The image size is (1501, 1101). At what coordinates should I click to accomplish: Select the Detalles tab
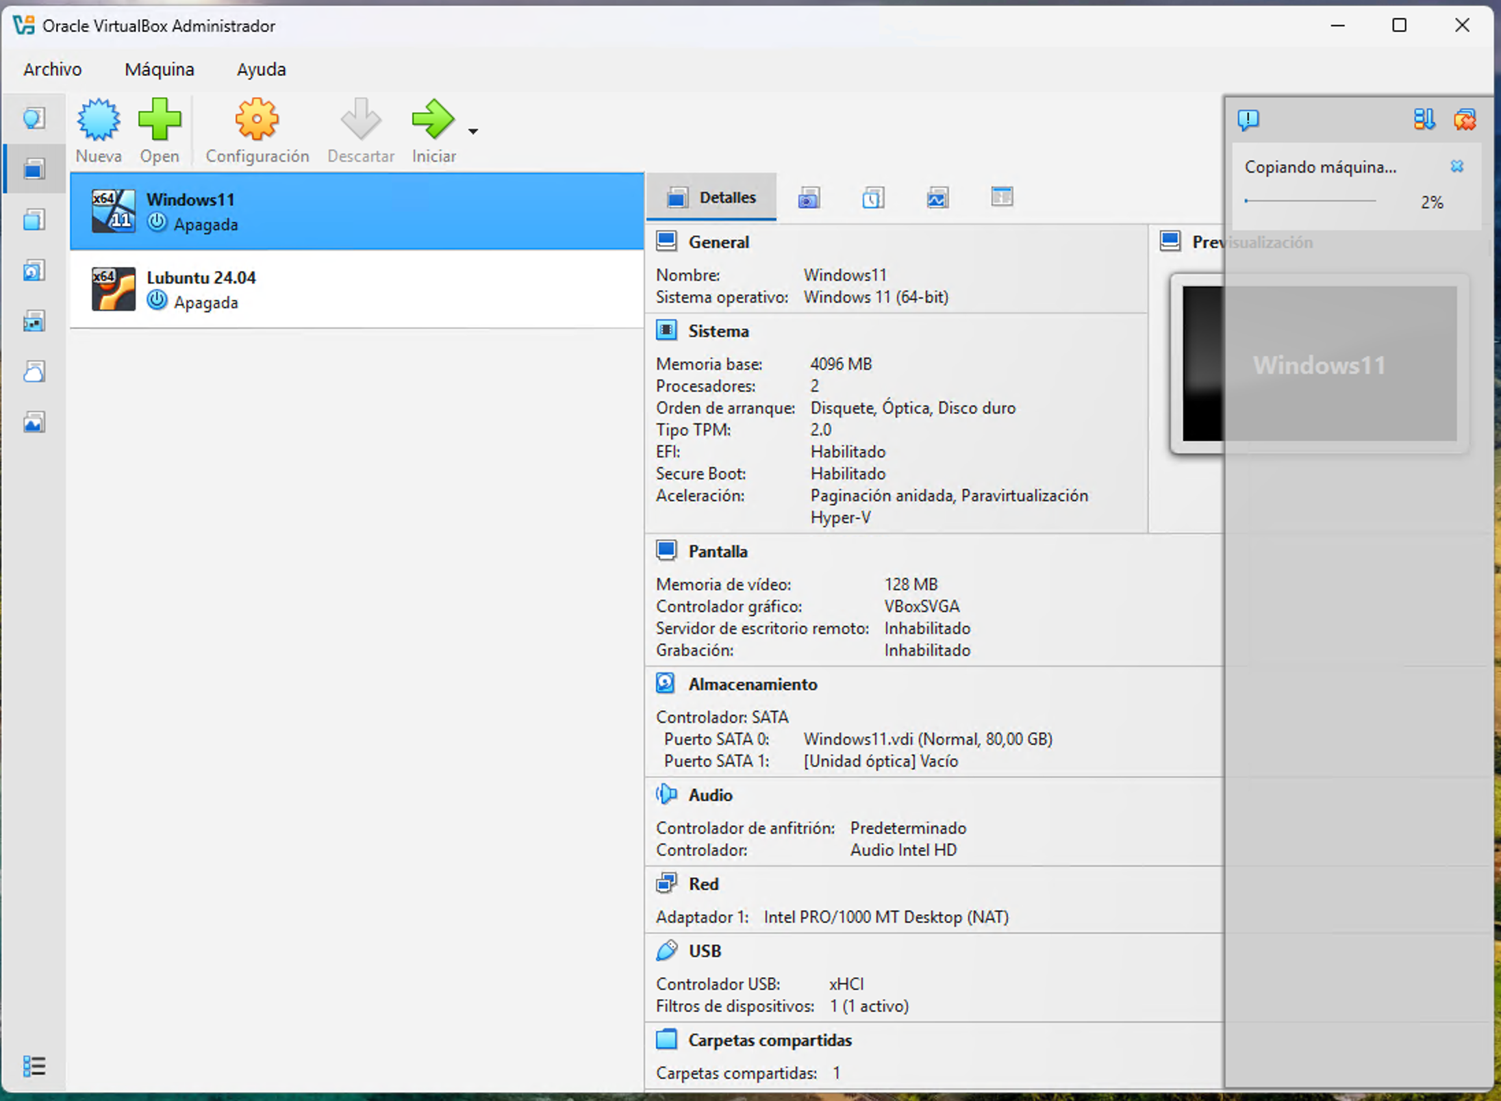pyautogui.click(x=711, y=198)
